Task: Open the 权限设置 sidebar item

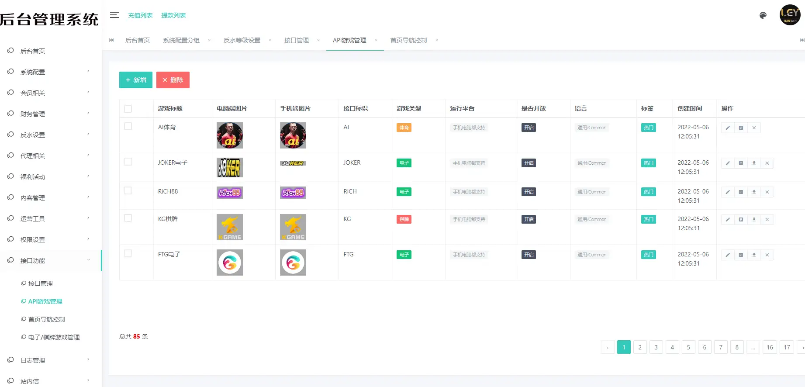Action: [x=51, y=239]
